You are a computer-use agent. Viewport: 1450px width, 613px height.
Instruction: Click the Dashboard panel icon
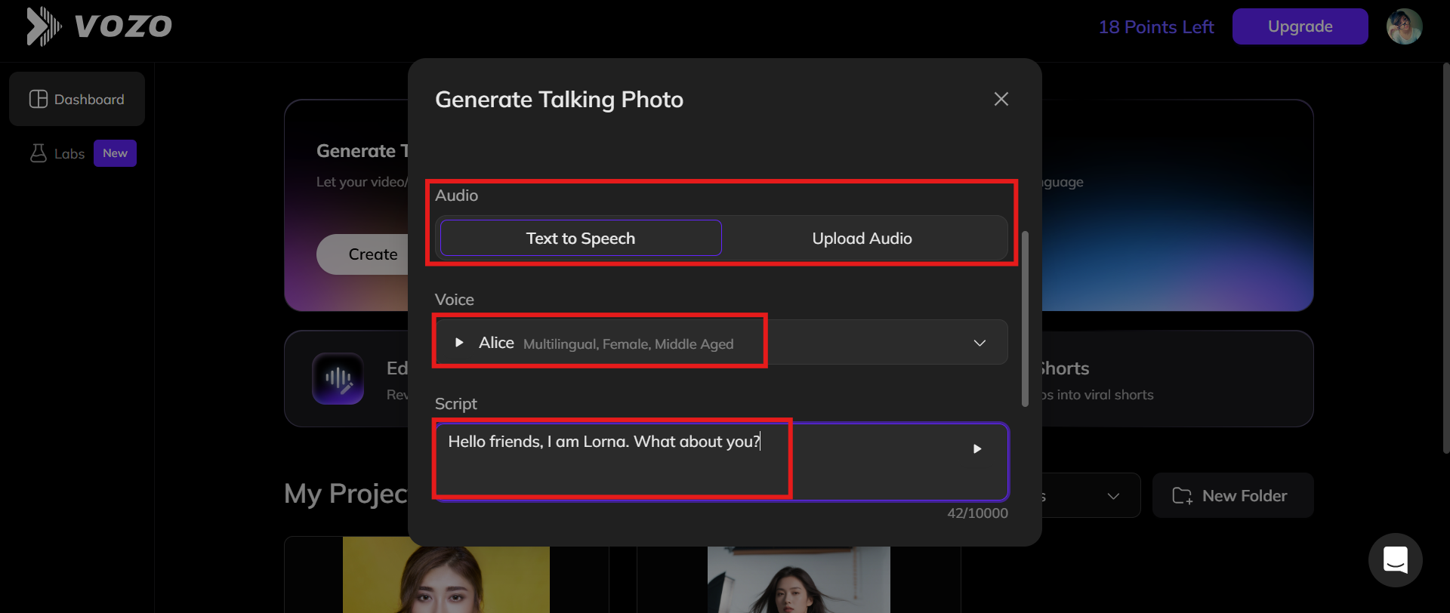38,99
